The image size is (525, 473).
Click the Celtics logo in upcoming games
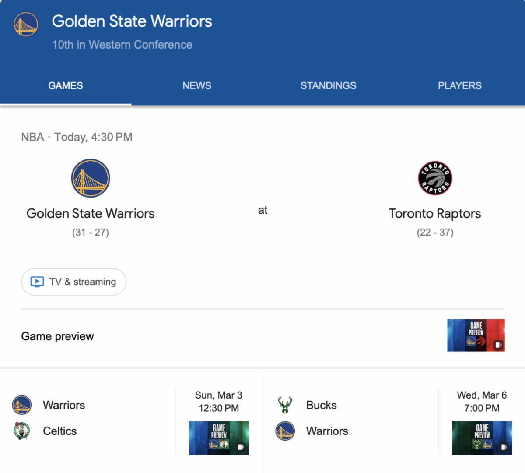22,431
